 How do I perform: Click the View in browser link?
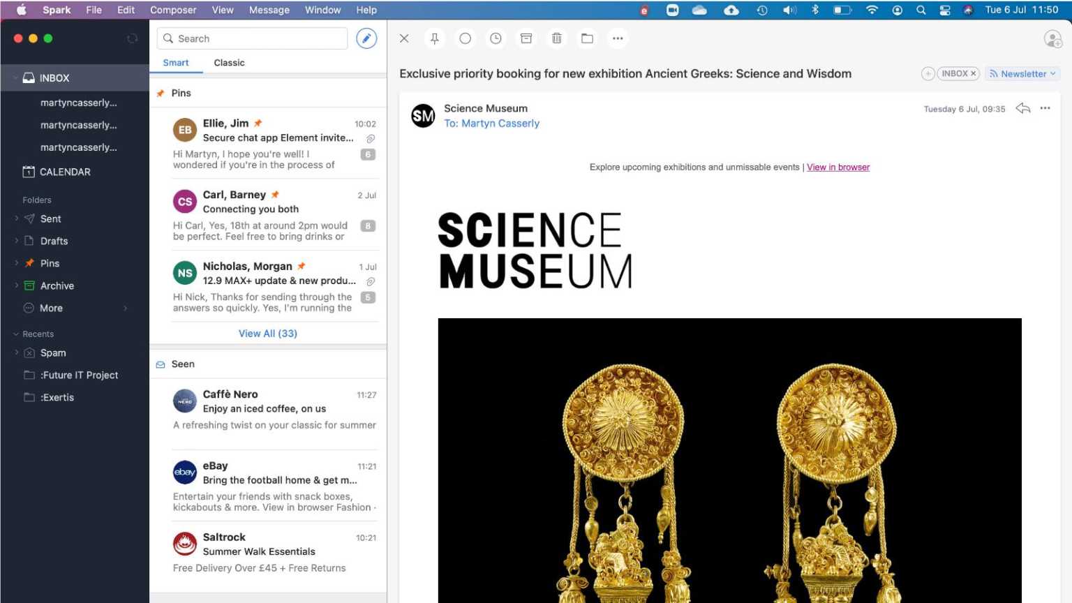click(837, 167)
